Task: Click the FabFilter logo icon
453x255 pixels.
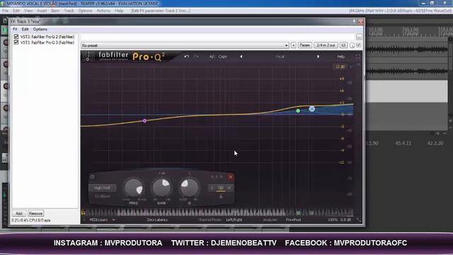Action: coord(88,57)
